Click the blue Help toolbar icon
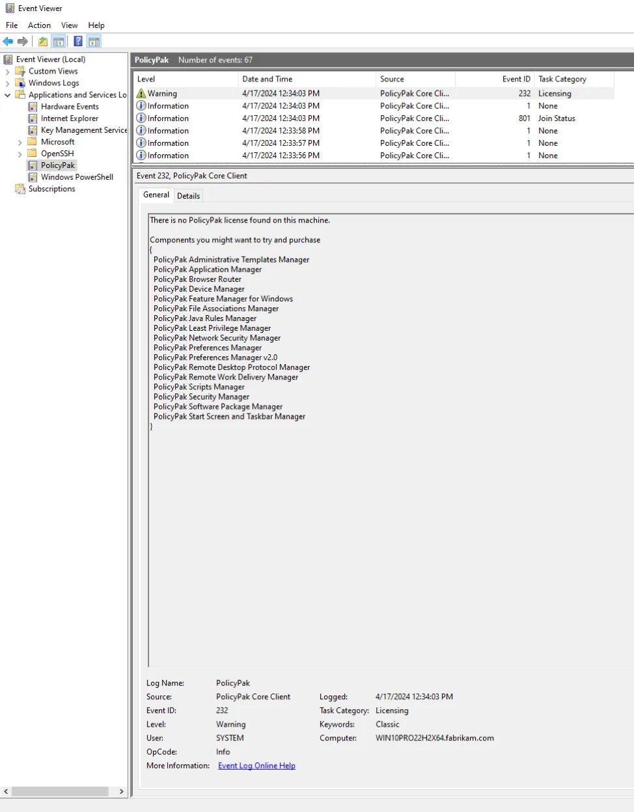 point(78,42)
